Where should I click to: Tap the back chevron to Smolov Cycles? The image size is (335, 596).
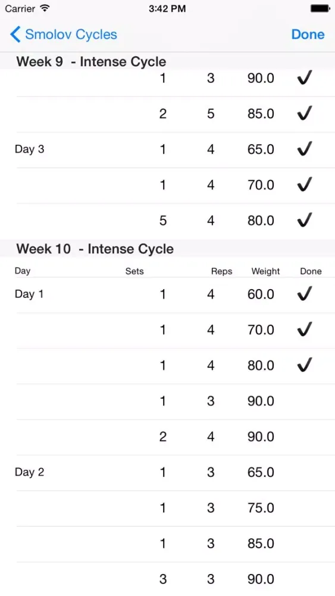click(x=15, y=34)
